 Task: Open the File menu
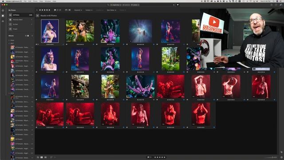point(25,1)
